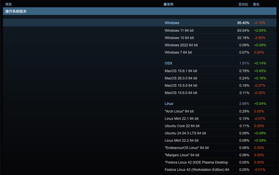
Task: Open the OSX survey details link
Action: [168, 63]
